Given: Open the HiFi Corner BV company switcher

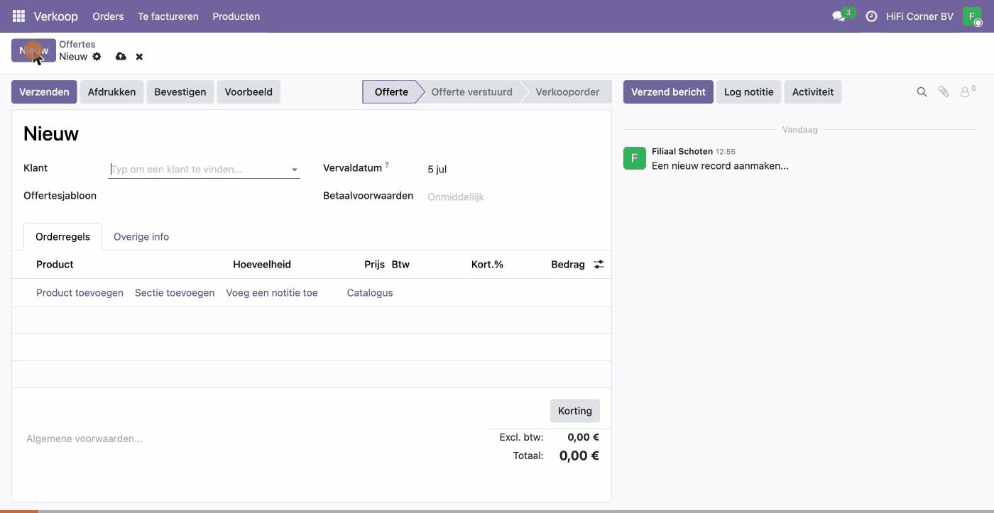Looking at the screenshot, I should tap(919, 16).
